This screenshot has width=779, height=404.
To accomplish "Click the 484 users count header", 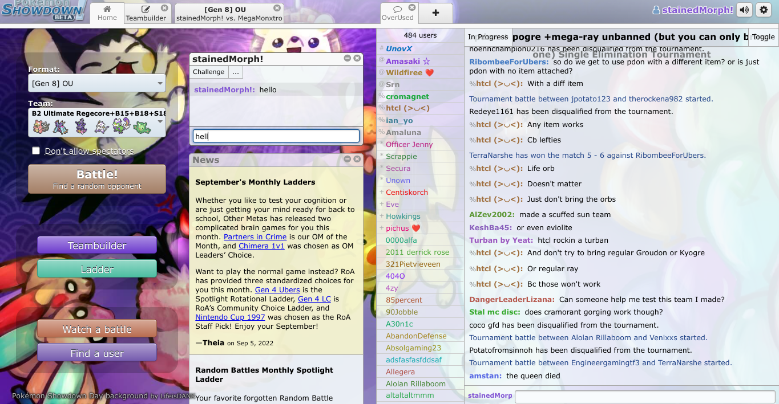I will point(420,35).
